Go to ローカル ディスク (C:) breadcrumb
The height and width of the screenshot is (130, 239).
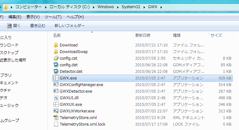[x=70, y=7]
